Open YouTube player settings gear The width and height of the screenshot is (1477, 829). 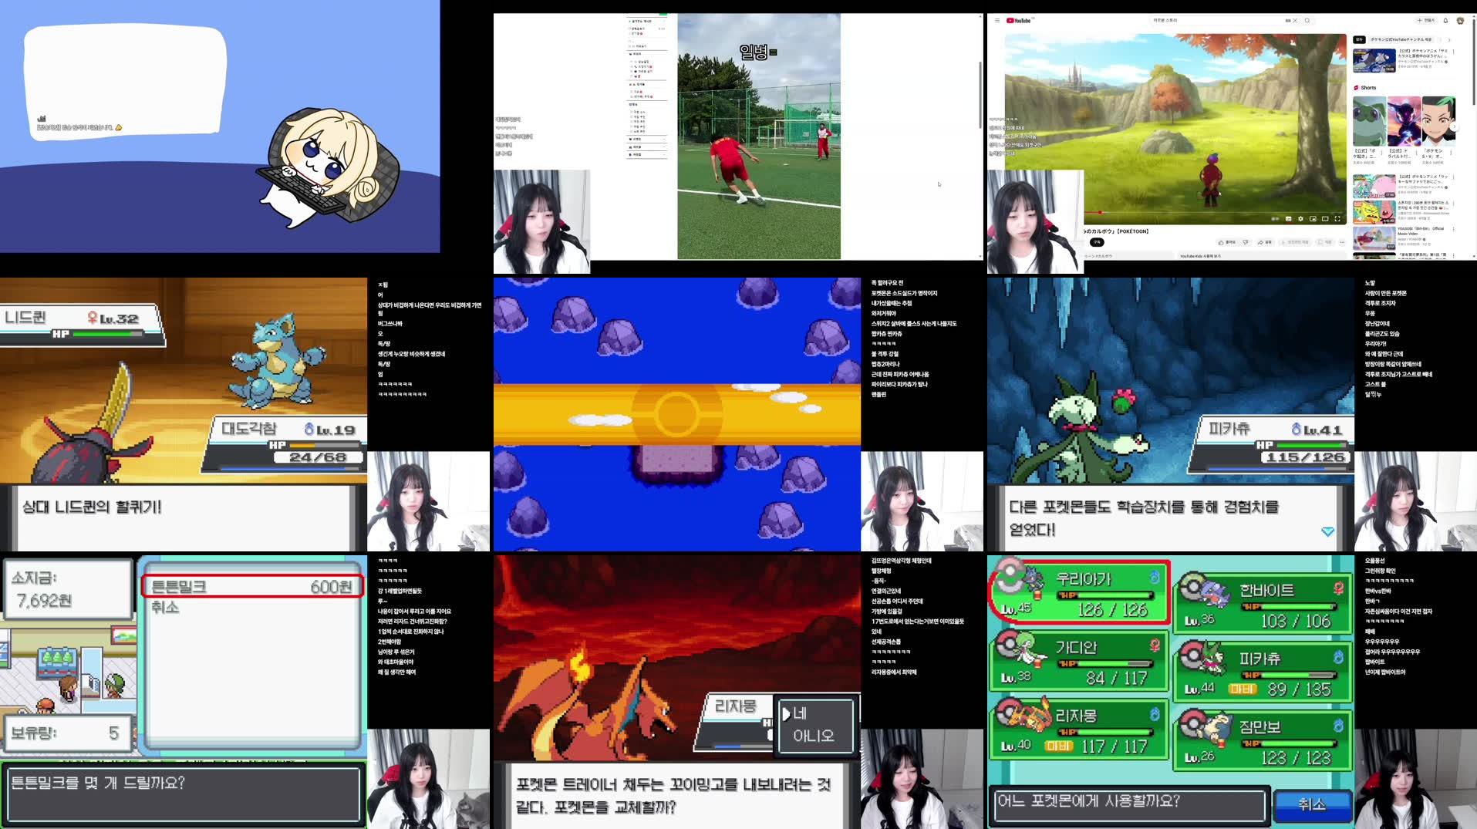(x=1300, y=219)
